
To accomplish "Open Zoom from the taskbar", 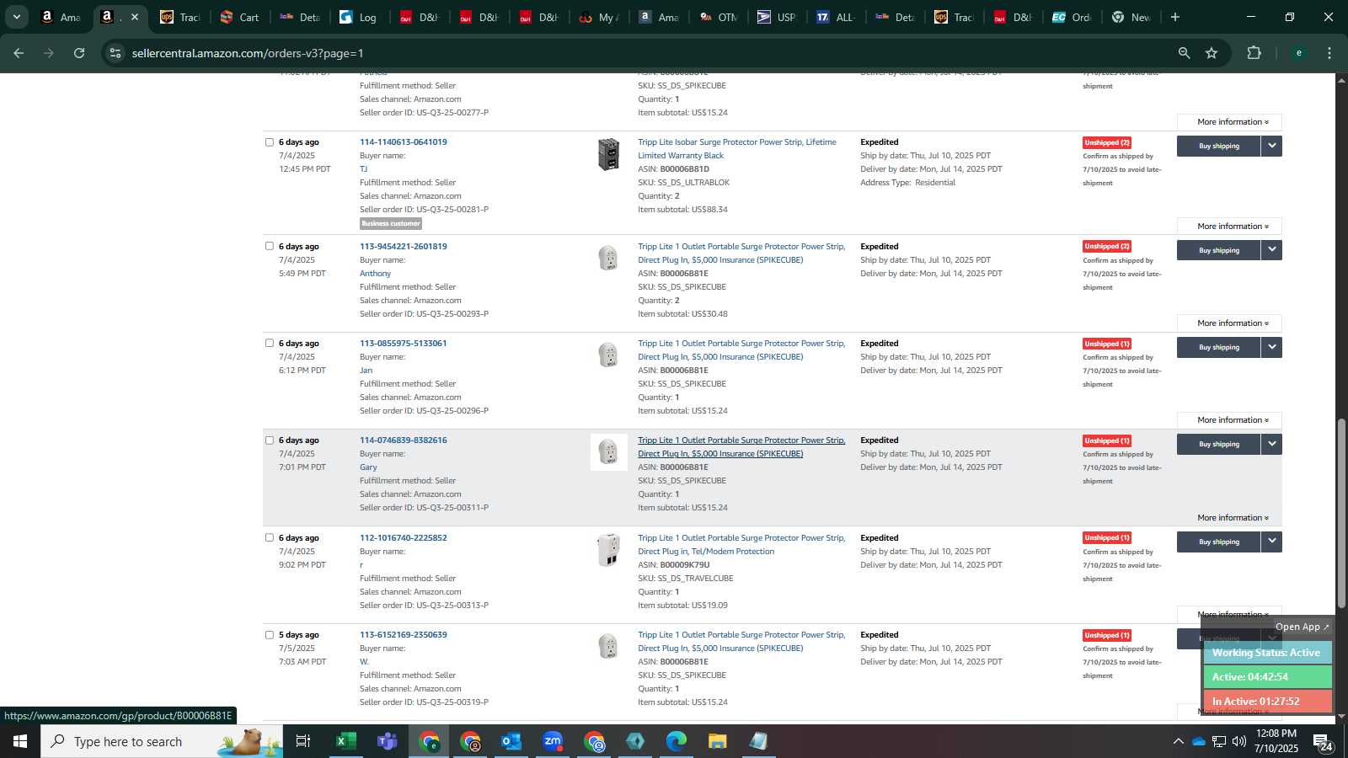I will tap(553, 741).
